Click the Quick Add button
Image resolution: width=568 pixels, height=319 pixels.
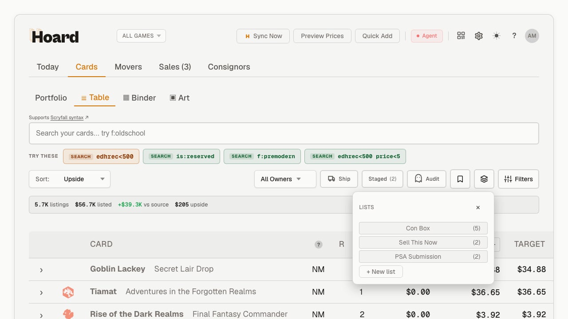coord(377,36)
